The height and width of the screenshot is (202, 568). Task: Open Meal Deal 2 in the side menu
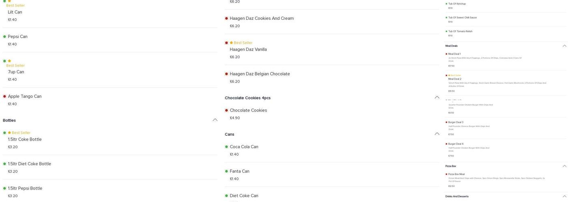pos(455,79)
